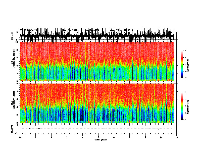Screen dimensions: 199x154
Task: Click the ch.3 flat waveform trace
Action: point(97,129)
